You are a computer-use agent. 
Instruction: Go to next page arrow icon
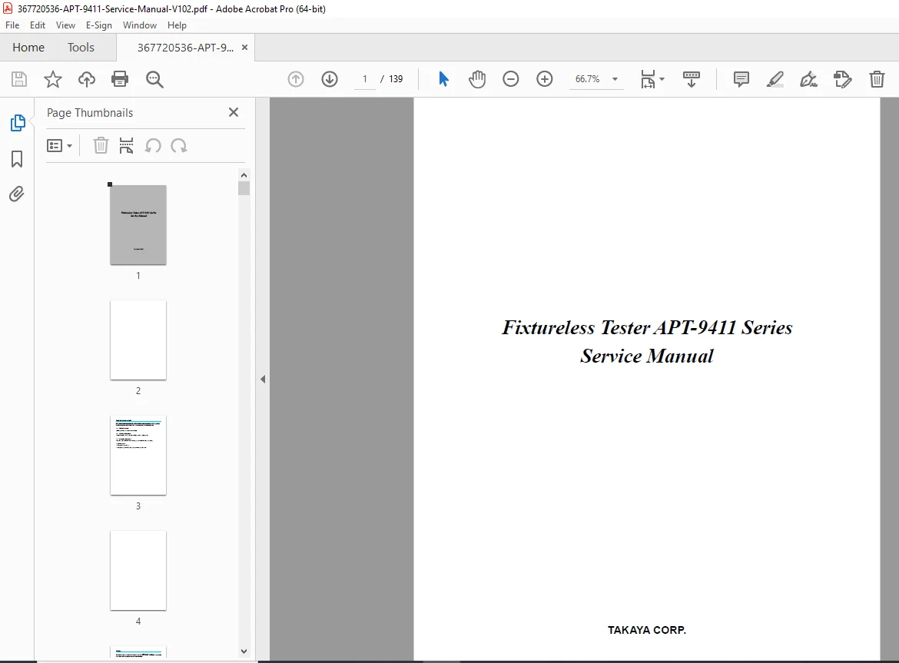point(330,79)
